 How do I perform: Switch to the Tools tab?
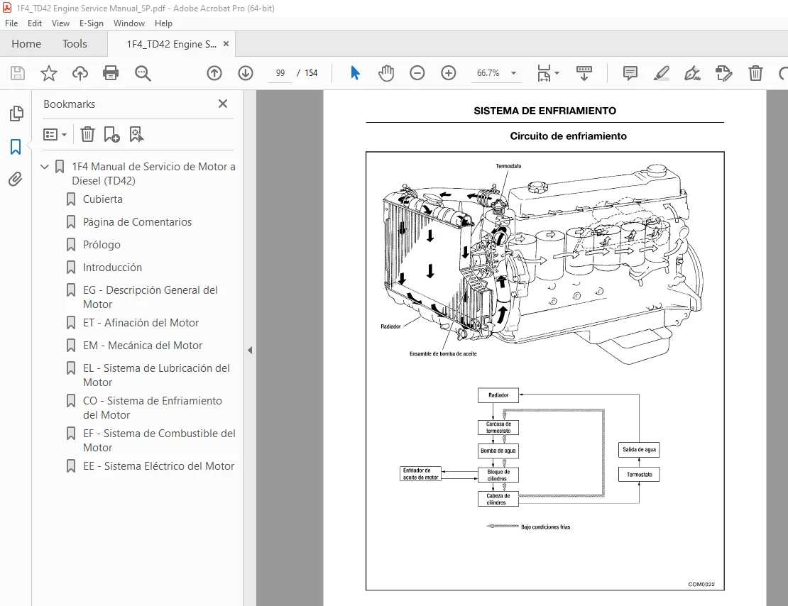click(75, 44)
